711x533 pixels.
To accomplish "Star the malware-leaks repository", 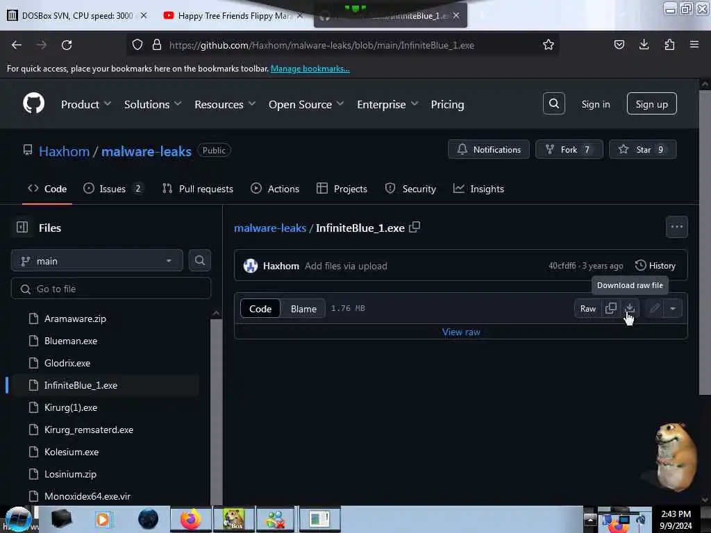I will (642, 150).
